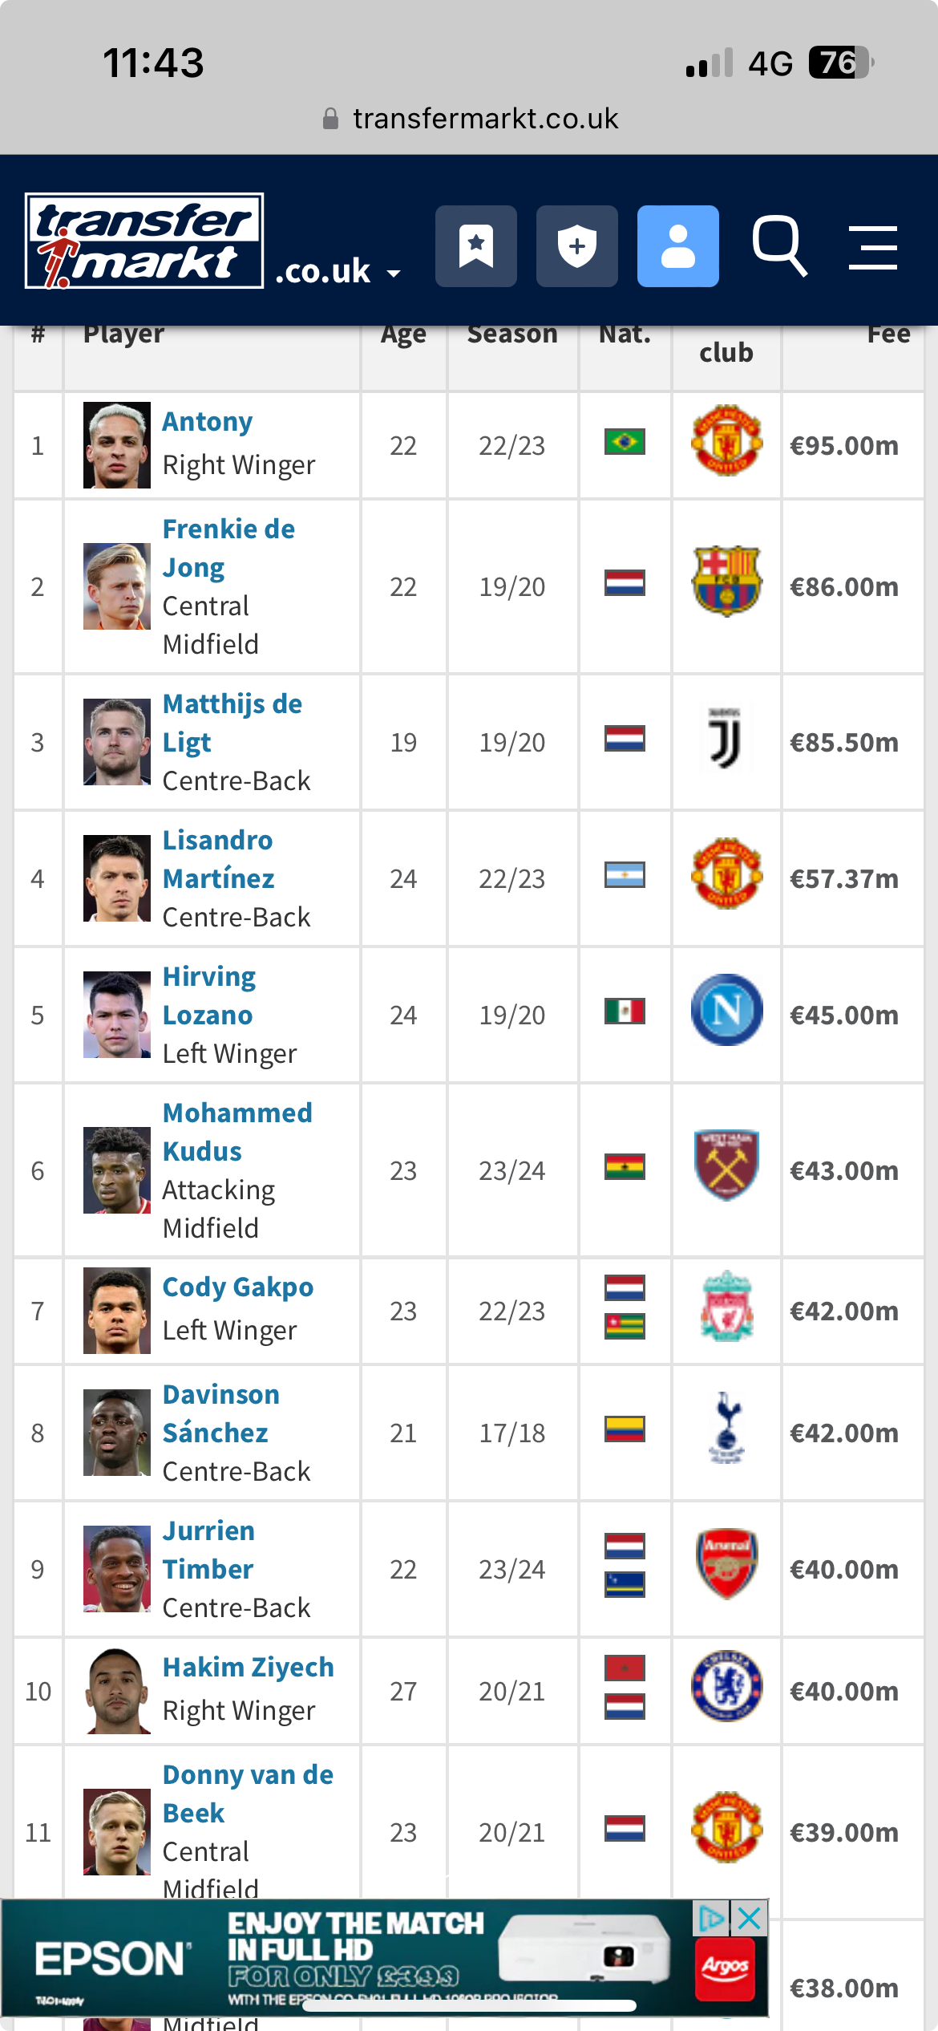Open Manchester United crest in Antony row
This screenshot has height=2031, width=938.
pos(726,440)
